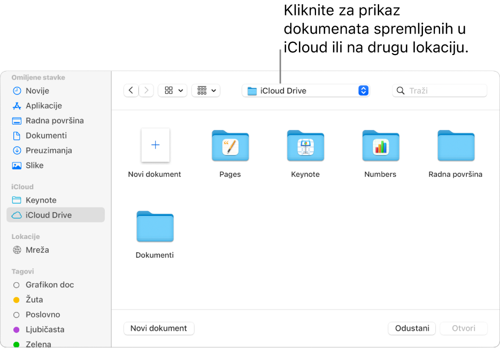Image resolution: width=500 pixels, height=348 pixels.
Task: Open Novije in the sidebar
Action: pos(56,91)
